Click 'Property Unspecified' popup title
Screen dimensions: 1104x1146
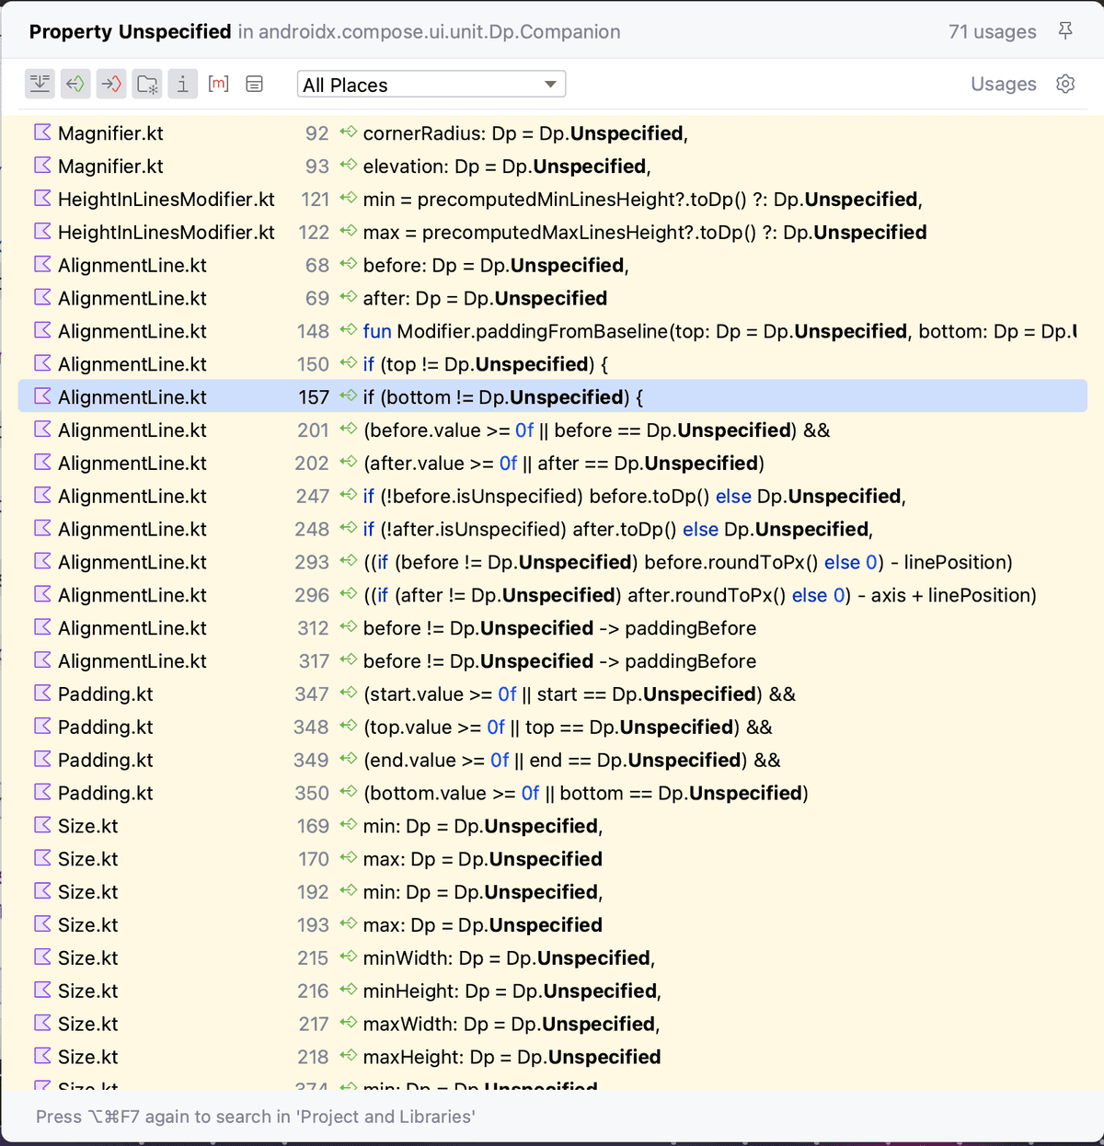click(130, 31)
